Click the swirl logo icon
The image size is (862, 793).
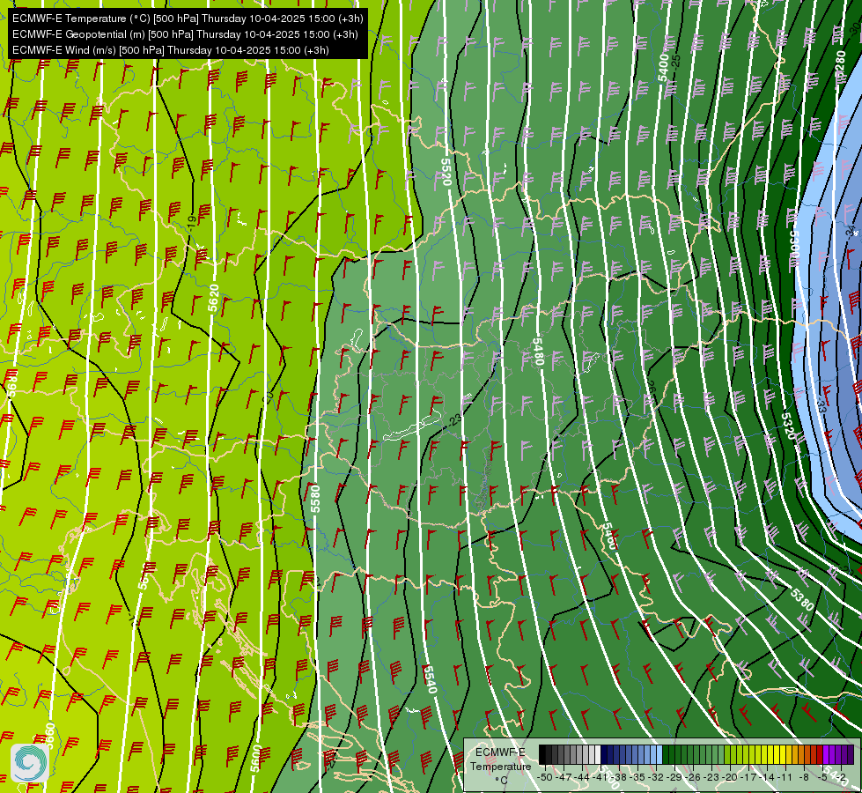[x=29, y=763]
